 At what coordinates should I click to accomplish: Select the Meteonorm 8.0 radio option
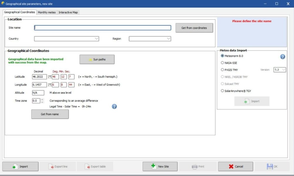click(222, 56)
